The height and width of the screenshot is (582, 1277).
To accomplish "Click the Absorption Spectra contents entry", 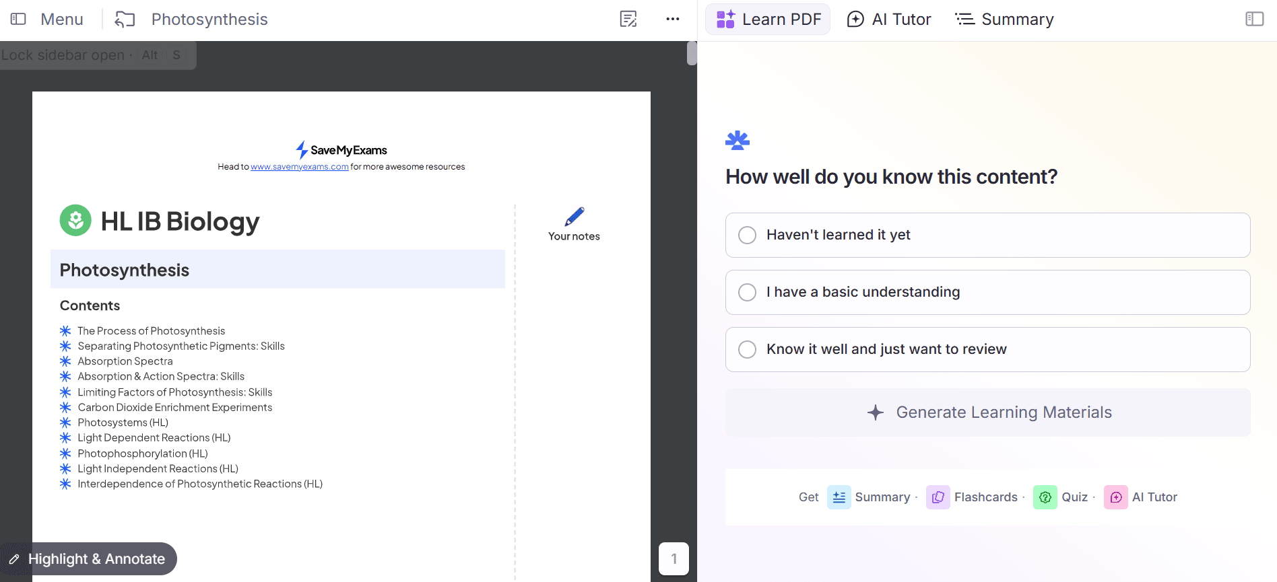I will [x=125, y=361].
